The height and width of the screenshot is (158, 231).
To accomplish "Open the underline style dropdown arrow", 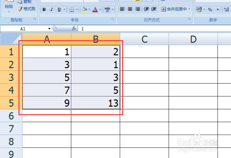I will click(x=65, y=10).
